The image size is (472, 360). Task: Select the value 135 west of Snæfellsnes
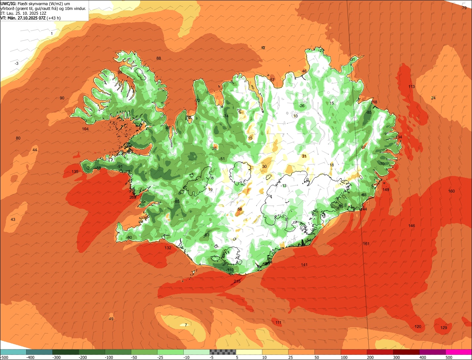click(x=75, y=172)
